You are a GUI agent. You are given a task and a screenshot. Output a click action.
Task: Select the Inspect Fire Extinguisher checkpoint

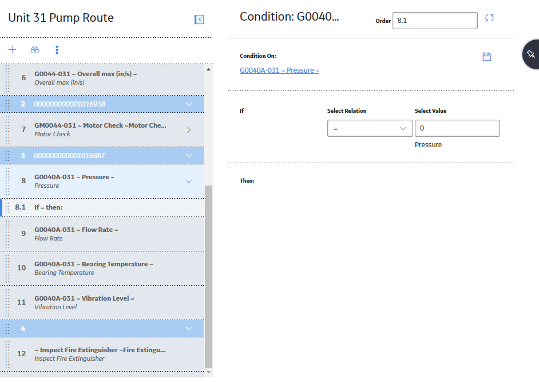coord(102,354)
